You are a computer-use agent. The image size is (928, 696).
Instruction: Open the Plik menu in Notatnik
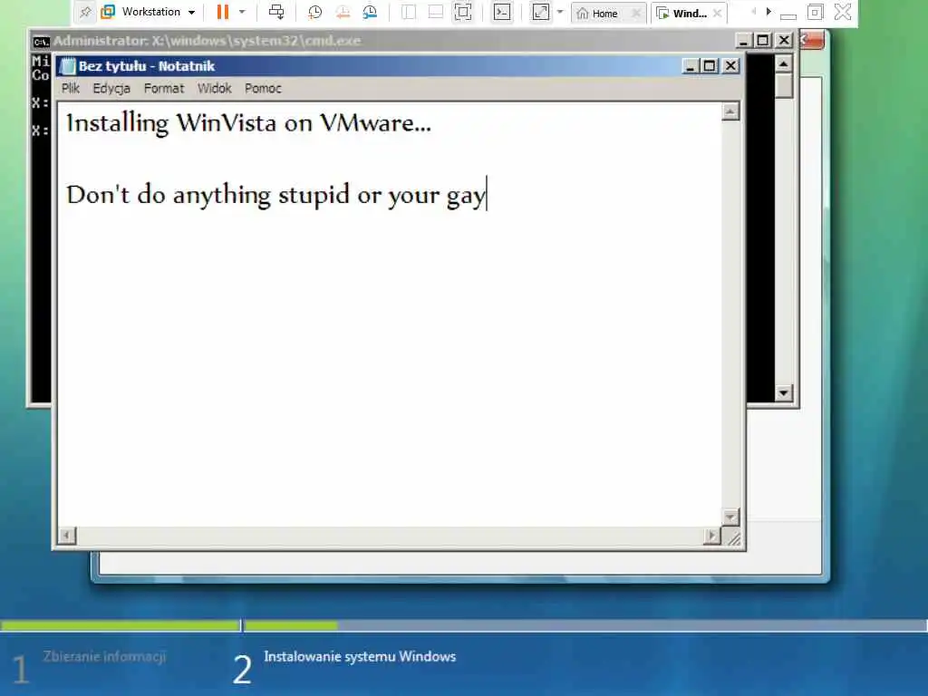point(71,88)
